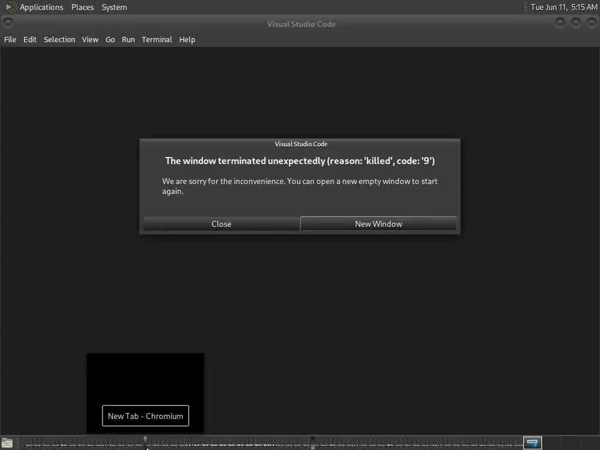Image resolution: width=600 pixels, height=450 pixels.
Task: Open the Help menu
Action: pyautogui.click(x=187, y=39)
